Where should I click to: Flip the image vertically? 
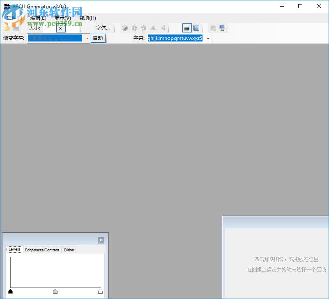[162, 28]
